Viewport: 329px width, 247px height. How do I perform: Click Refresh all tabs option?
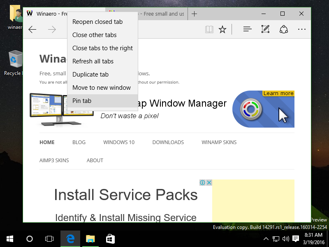point(93,61)
